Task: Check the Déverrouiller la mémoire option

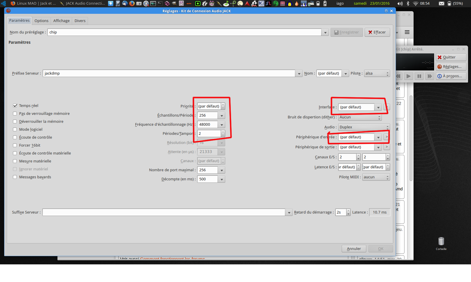Action: (x=15, y=121)
